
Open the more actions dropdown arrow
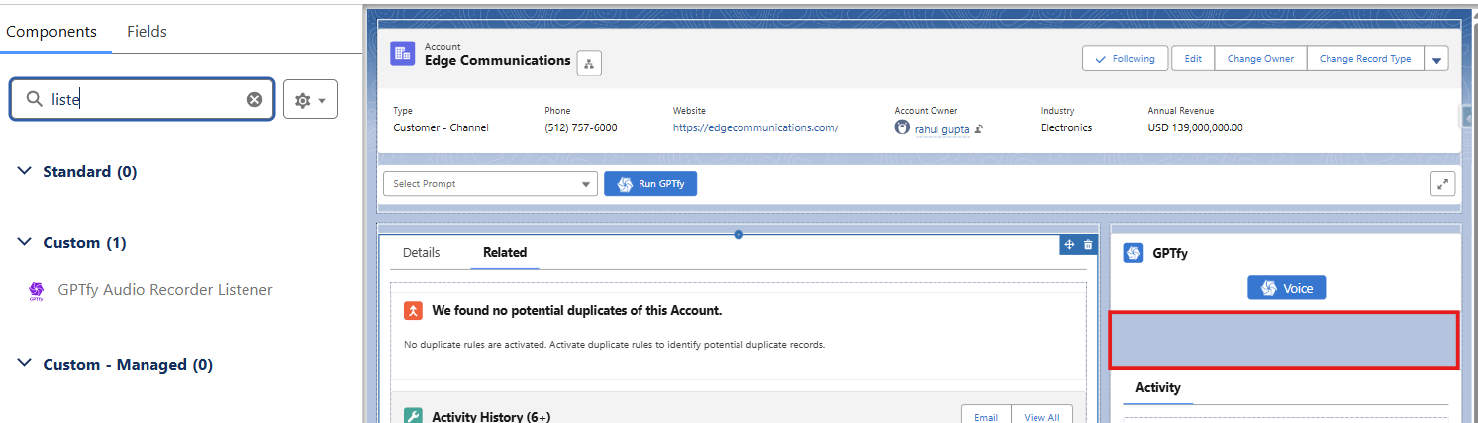pyautogui.click(x=1436, y=59)
